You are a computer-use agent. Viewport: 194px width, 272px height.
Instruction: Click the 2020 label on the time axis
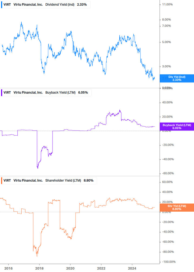point(70,268)
